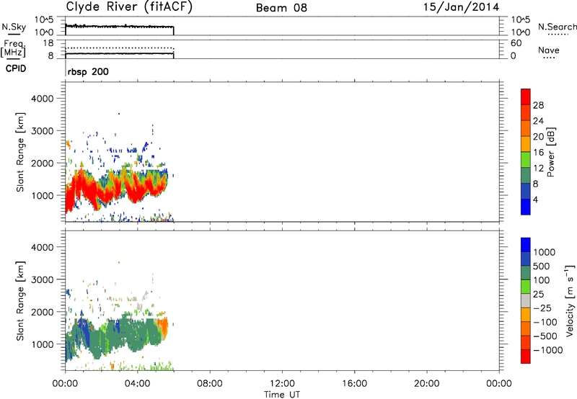Click the 'Power [dB]' colorbar label
The width and height of the screenshot is (577, 399).
point(550,152)
